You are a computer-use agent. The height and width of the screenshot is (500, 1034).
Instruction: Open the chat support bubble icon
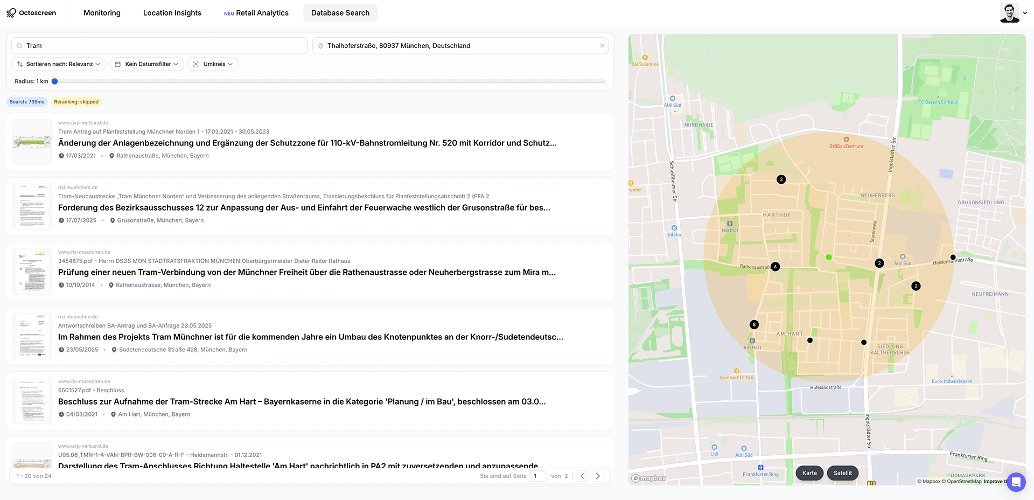point(1016,482)
